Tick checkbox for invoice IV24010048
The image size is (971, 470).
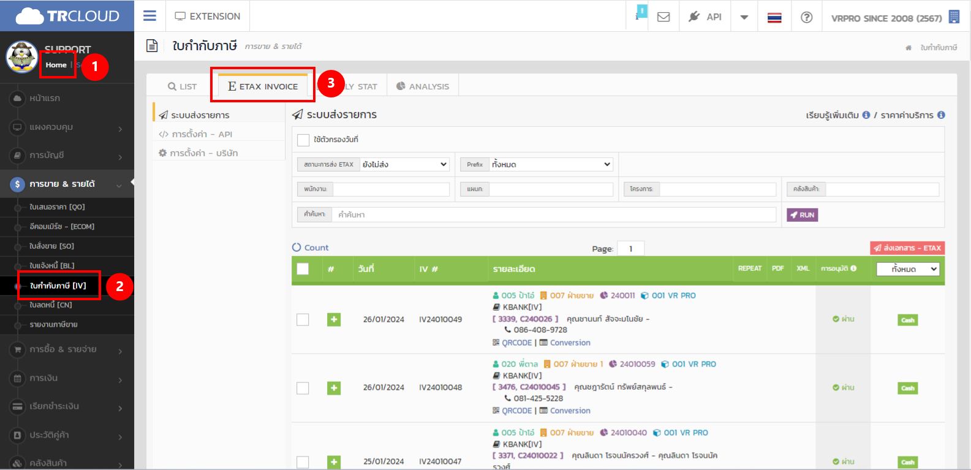coord(303,388)
